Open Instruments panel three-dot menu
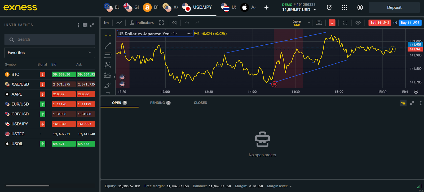 coord(78,25)
